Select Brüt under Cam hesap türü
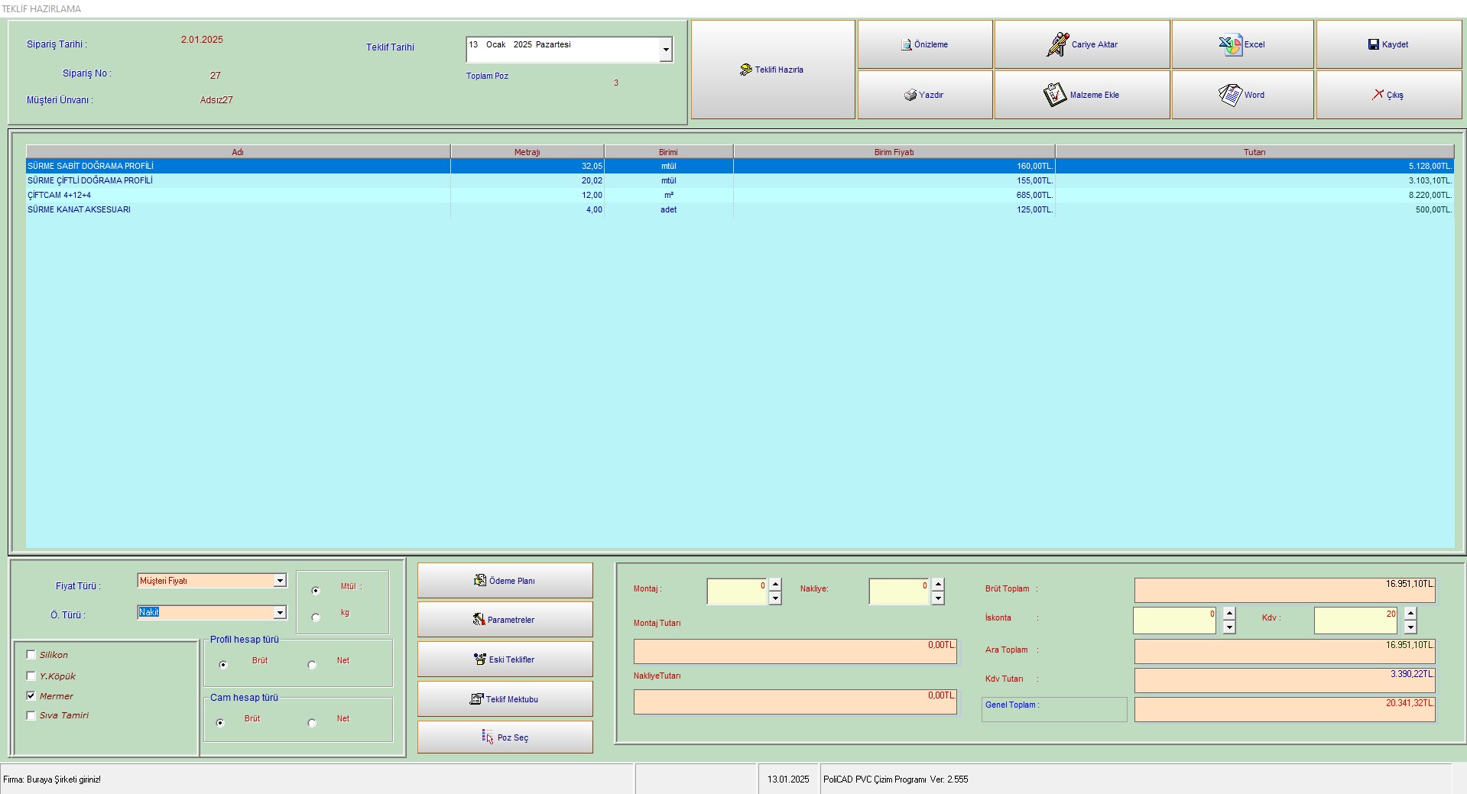 coord(220,723)
